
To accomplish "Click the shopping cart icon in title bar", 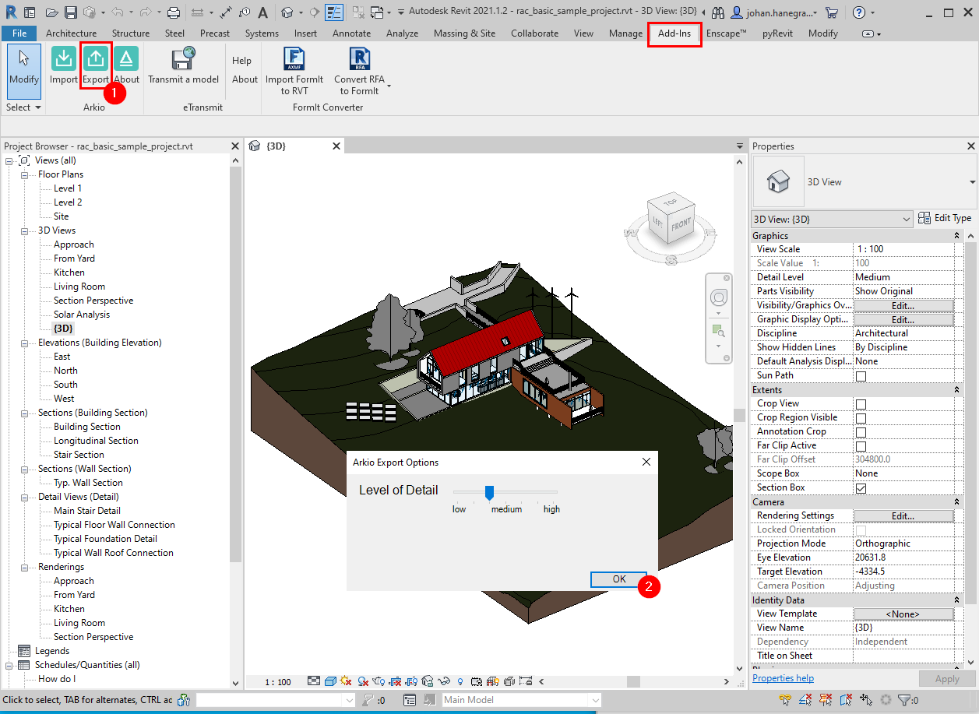I will (x=832, y=12).
